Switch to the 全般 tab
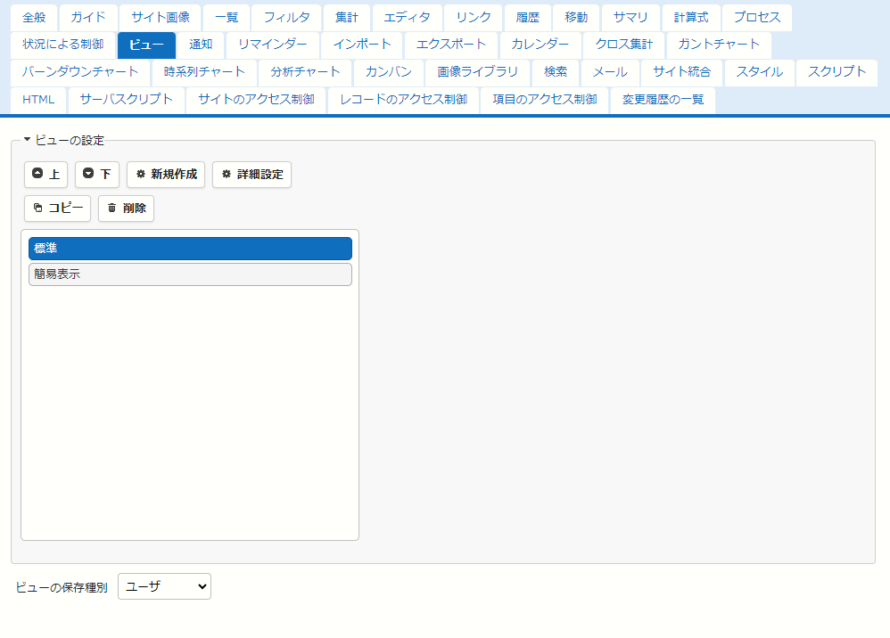 click(34, 18)
